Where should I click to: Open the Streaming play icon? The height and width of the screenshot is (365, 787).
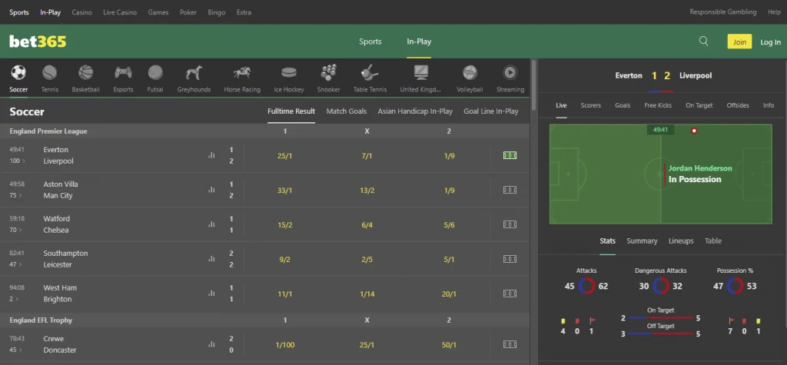[510, 73]
